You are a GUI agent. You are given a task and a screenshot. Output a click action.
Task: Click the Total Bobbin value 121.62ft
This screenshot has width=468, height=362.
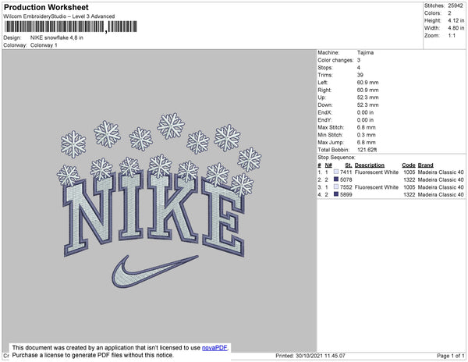(x=367, y=150)
